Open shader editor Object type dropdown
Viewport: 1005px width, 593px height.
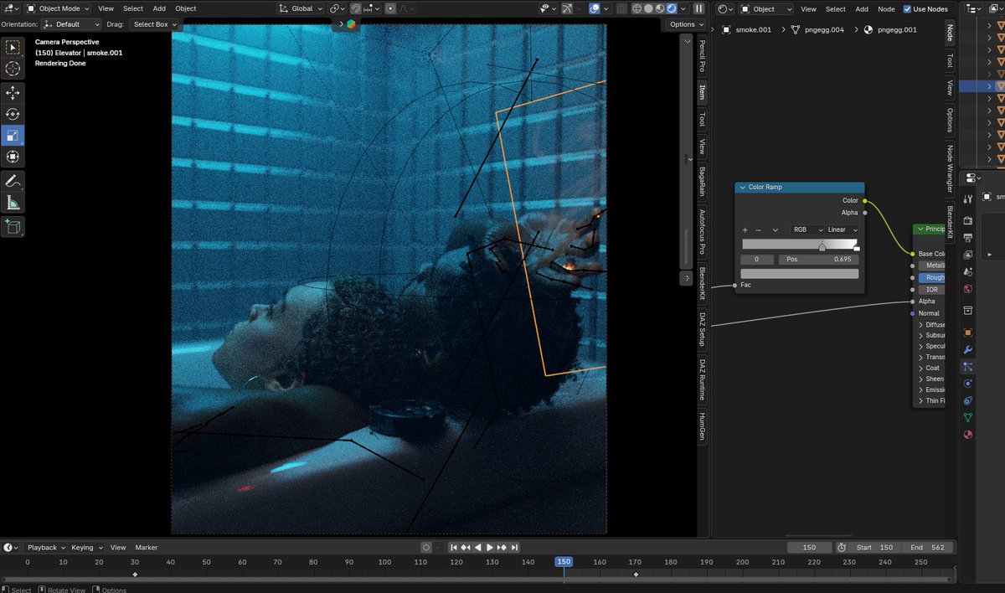click(x=765, y=8)
